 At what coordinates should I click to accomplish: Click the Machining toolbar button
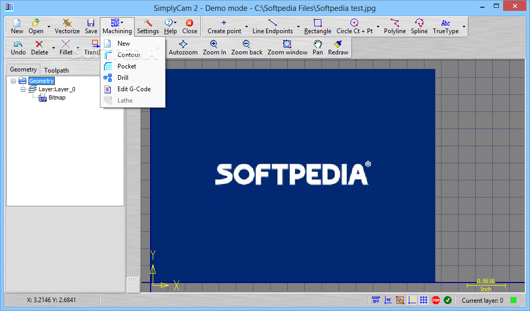[117, 26]
